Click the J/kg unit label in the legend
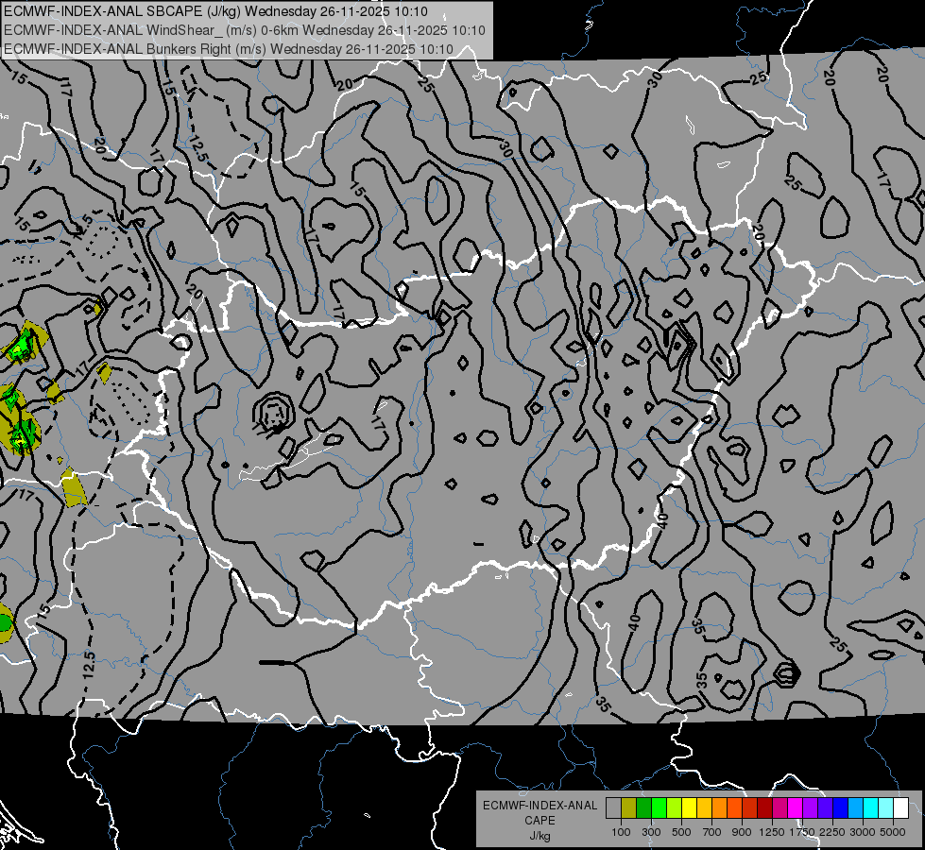The width and height of the screenshot is (925, 850). 540,836
